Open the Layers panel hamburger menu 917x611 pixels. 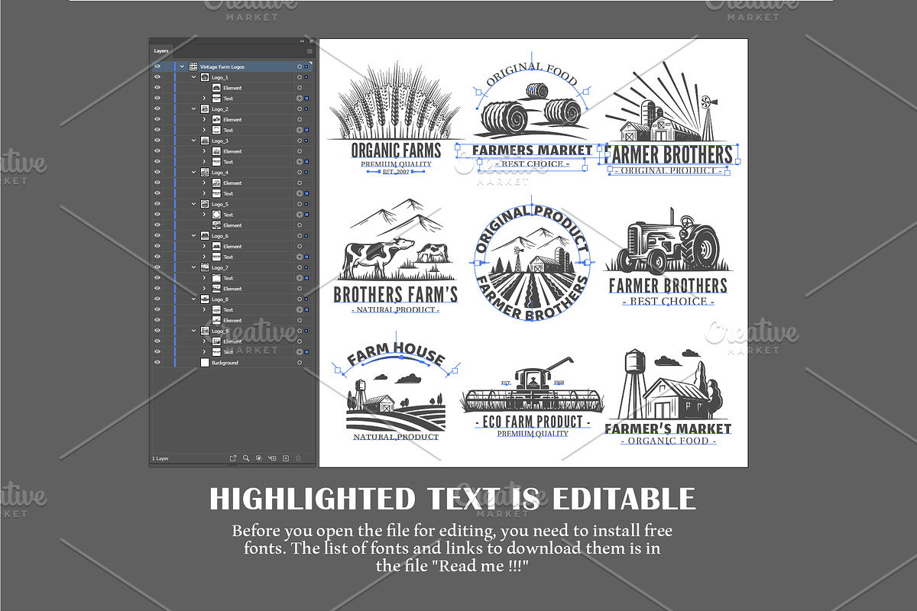click(x=309, y=51)
